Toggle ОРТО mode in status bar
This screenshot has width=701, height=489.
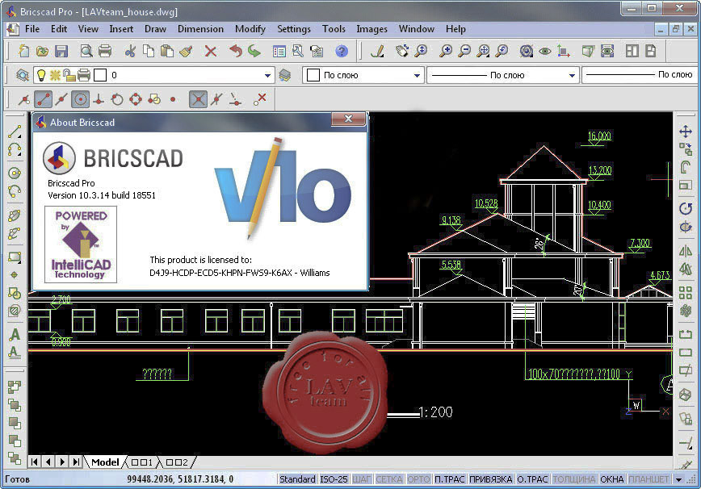click(x=418, y=479)
